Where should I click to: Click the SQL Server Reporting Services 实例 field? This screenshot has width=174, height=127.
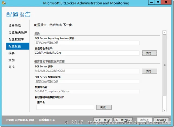click(x=87, y=43)
